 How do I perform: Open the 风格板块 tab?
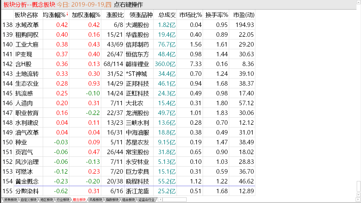[96, 200]
